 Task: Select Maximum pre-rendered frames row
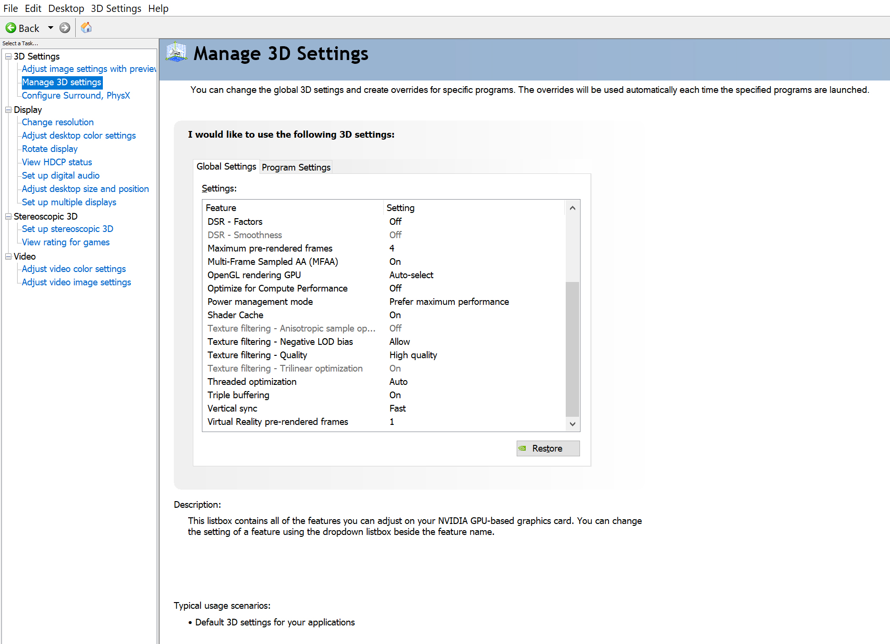384,248
